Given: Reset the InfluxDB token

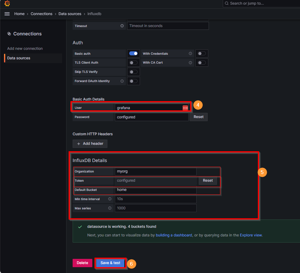Looking at the screenshot, I should click(208, 180).
